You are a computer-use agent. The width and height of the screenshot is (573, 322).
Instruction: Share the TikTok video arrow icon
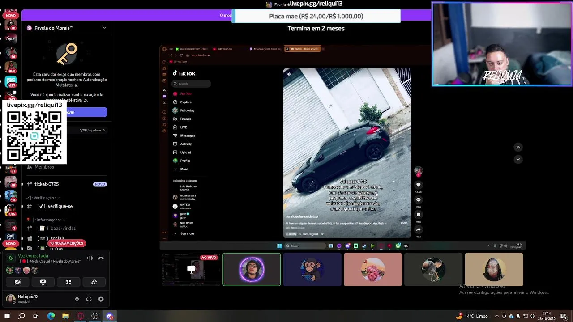point(419,229)
